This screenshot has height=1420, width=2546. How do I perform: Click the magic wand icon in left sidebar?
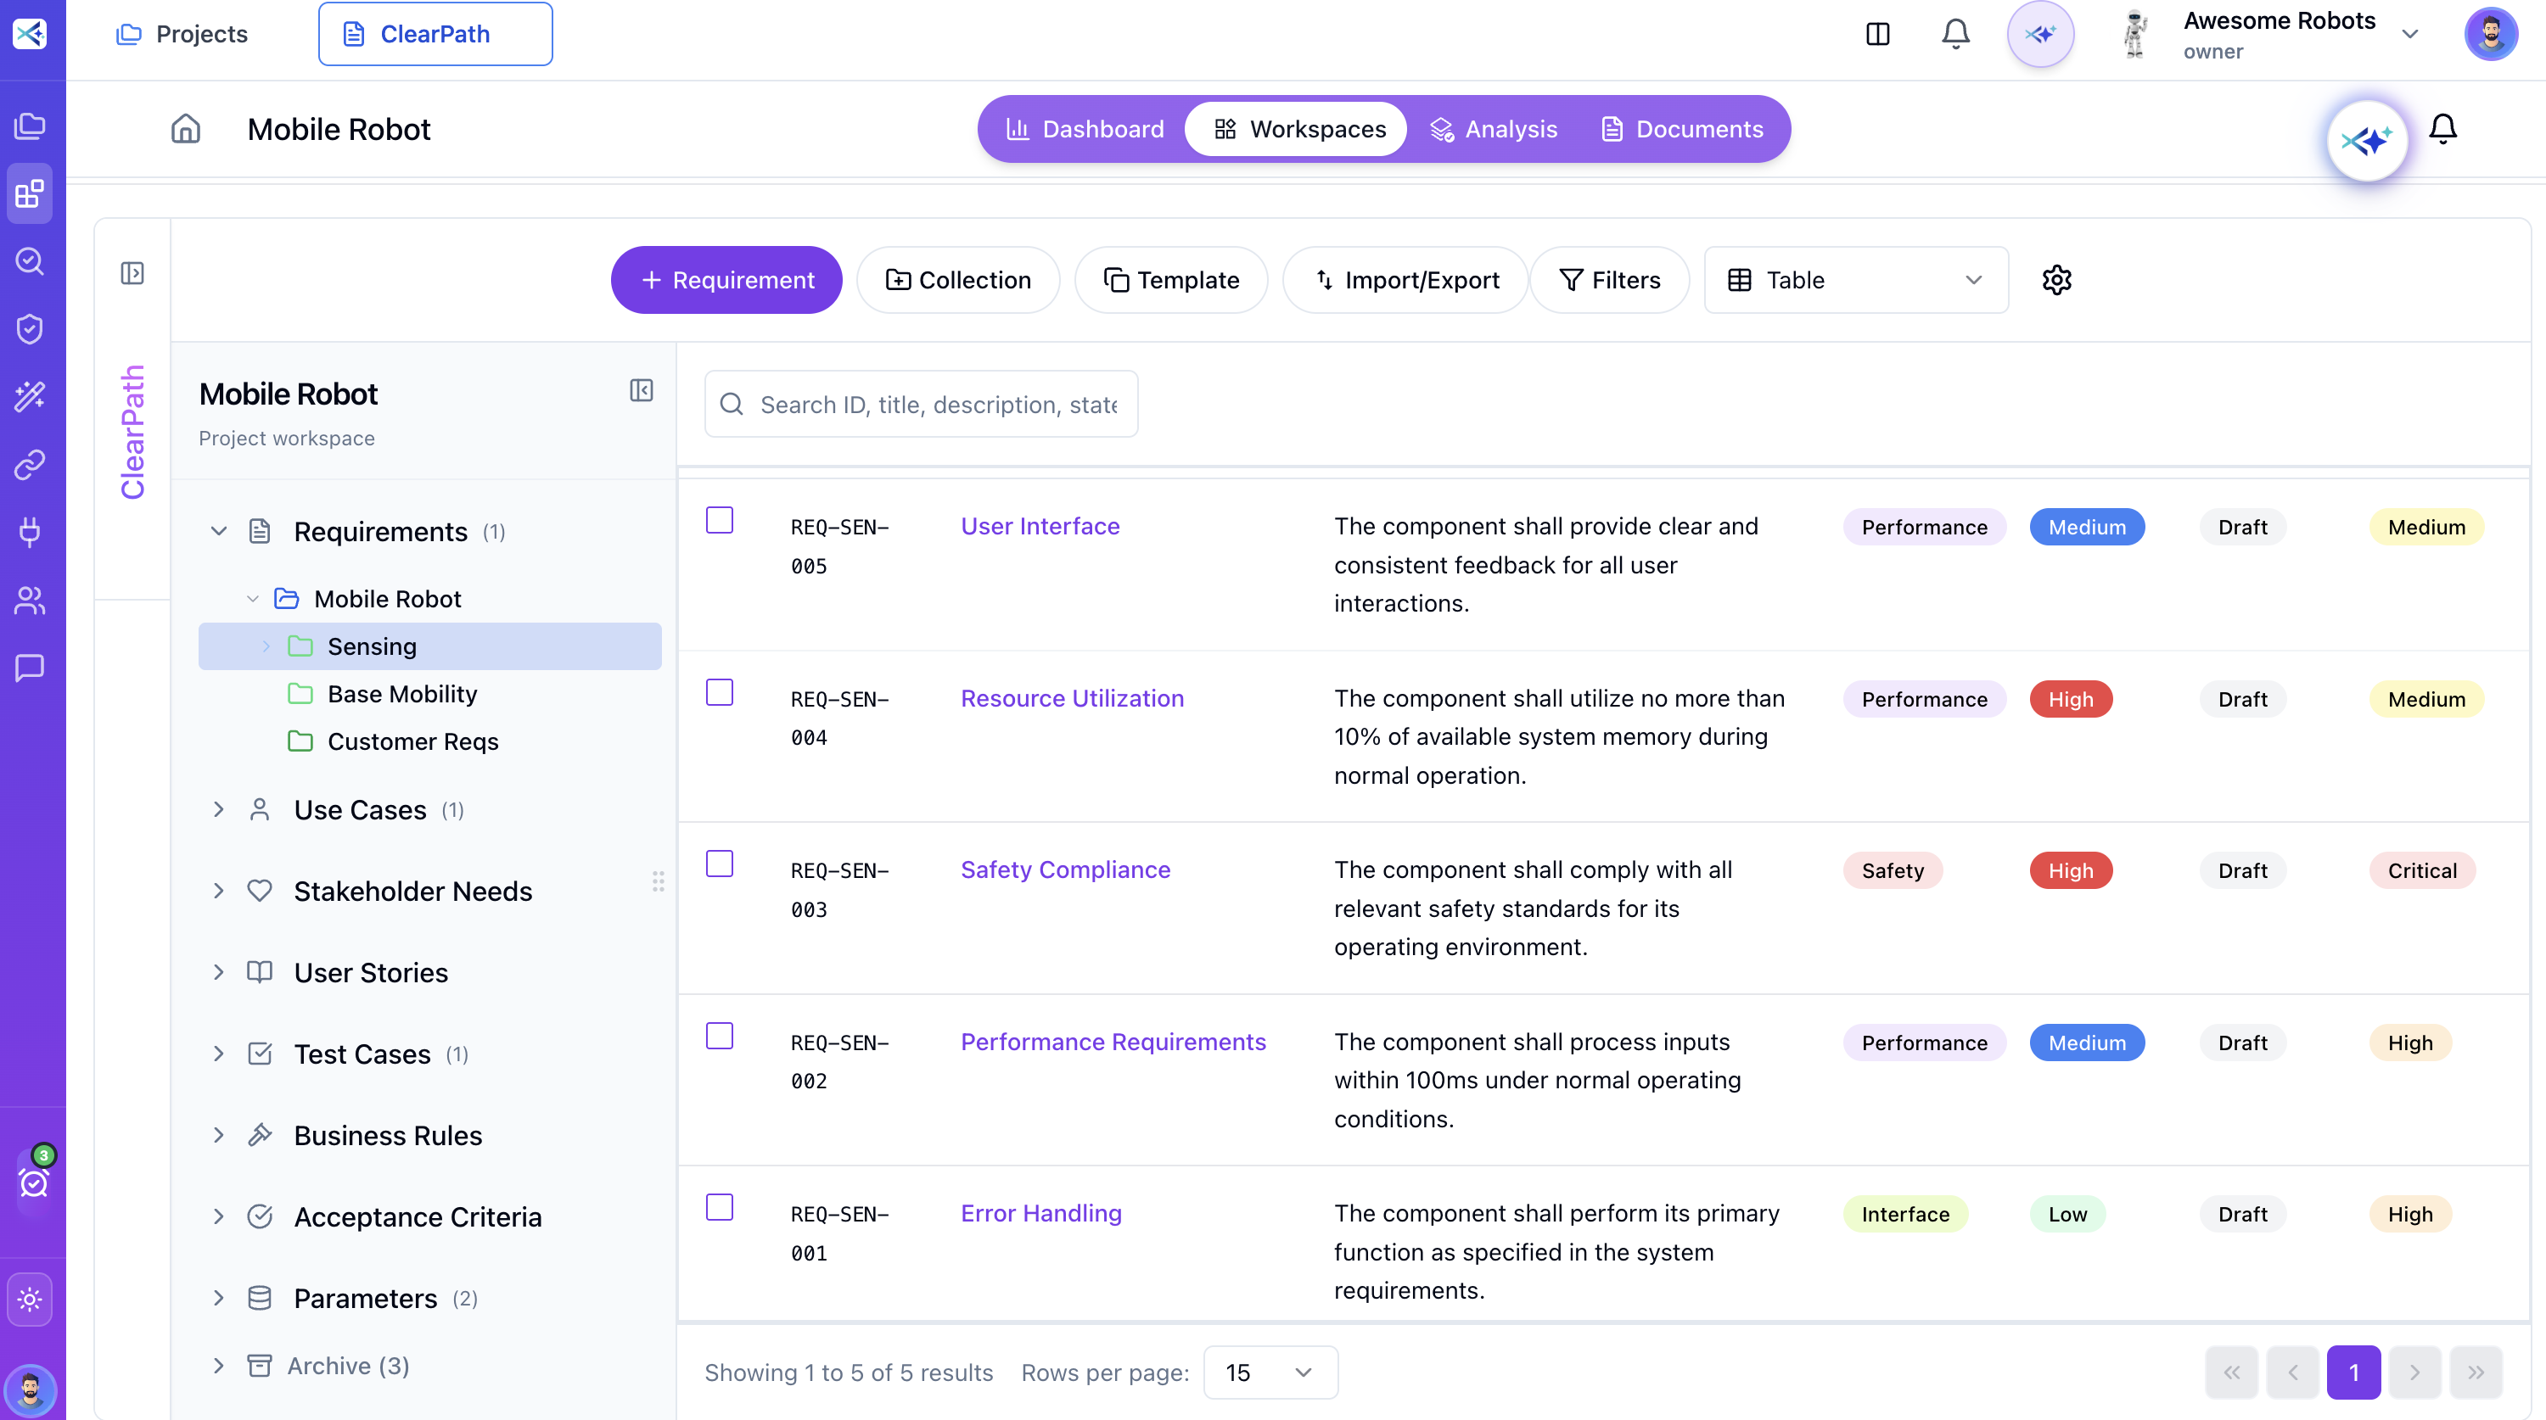tap(30, 396)
